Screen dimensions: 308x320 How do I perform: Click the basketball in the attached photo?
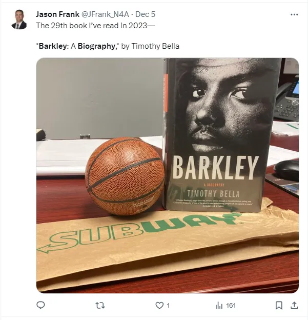coord(125,176)
